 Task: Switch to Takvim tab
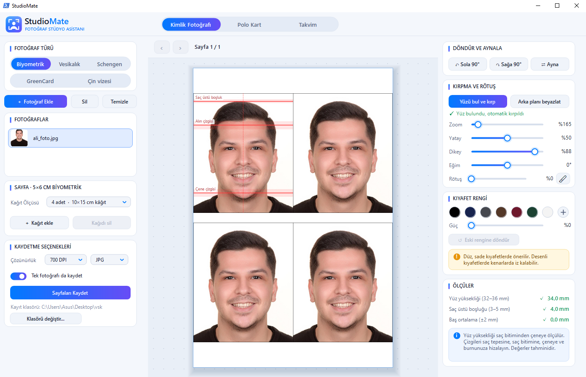pyautogui.click(x=308, y=25)
